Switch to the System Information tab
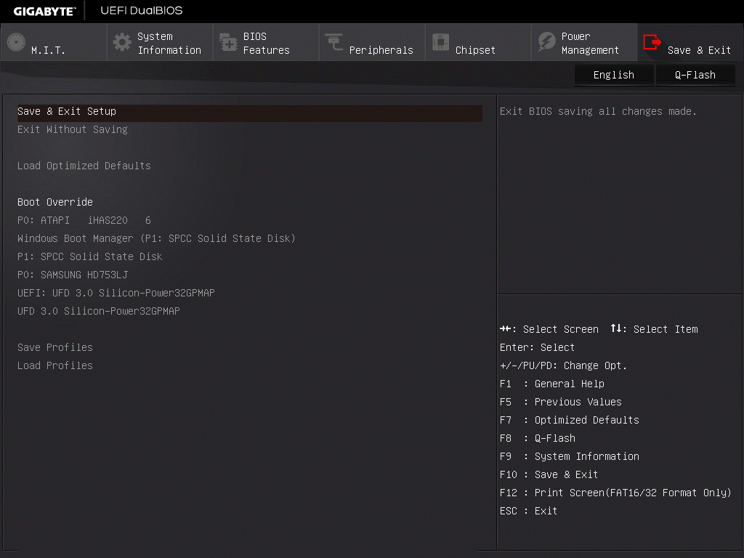744x558 pixels. coord(160,42)
